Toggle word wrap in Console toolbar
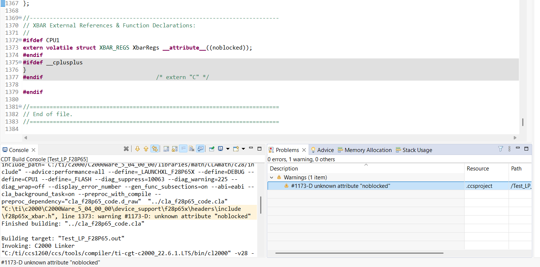 (x=183, y=149)
